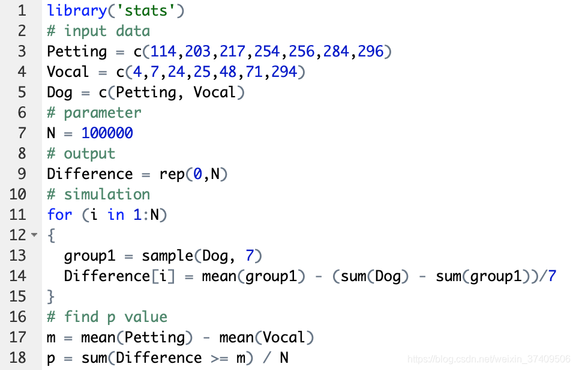
Task: Click the variable Petting on line 3
Action: [77, 52]
